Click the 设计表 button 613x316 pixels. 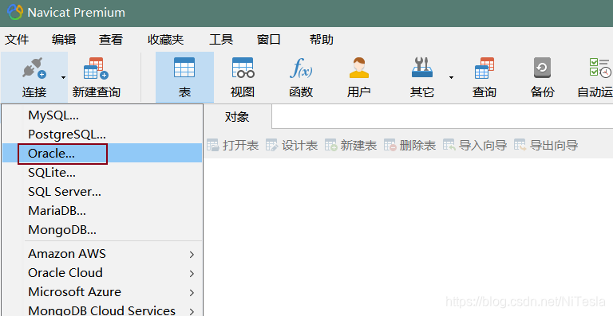click(291, 146)
